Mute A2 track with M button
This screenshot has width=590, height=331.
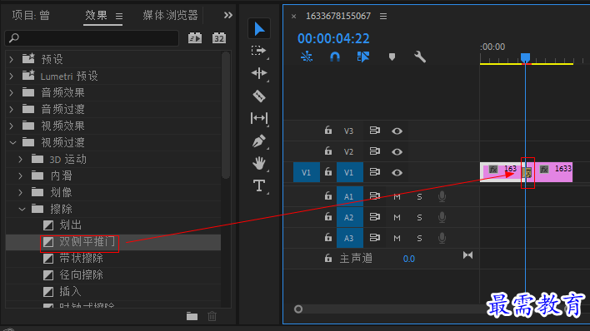[397, 218]
